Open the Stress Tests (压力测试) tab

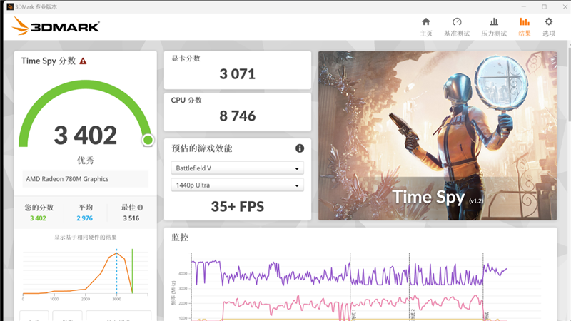[494, 27]
